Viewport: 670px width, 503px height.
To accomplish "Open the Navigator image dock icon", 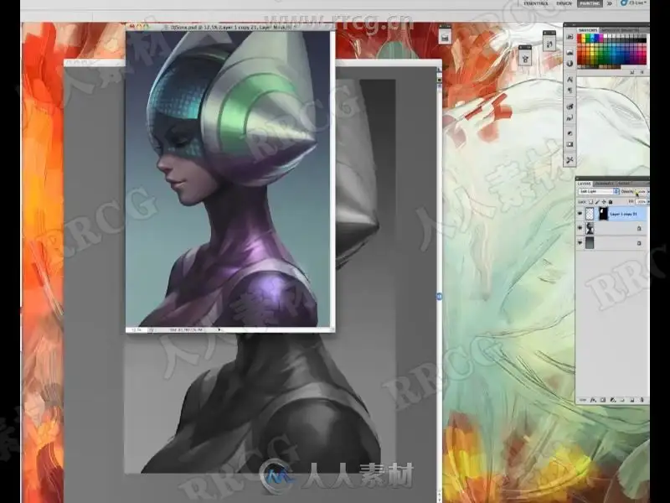I will (569, 52).
